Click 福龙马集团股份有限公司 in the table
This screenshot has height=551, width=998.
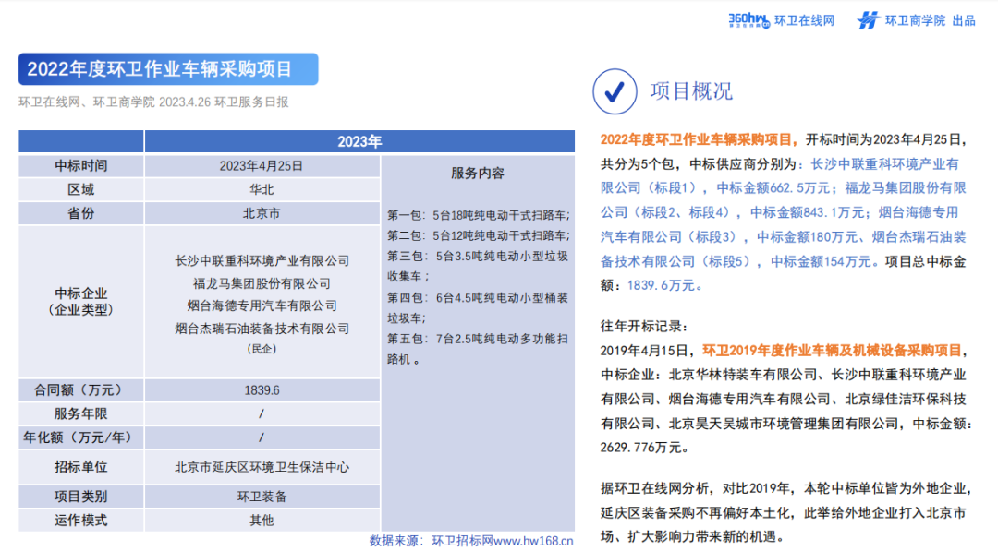[262, 283]
